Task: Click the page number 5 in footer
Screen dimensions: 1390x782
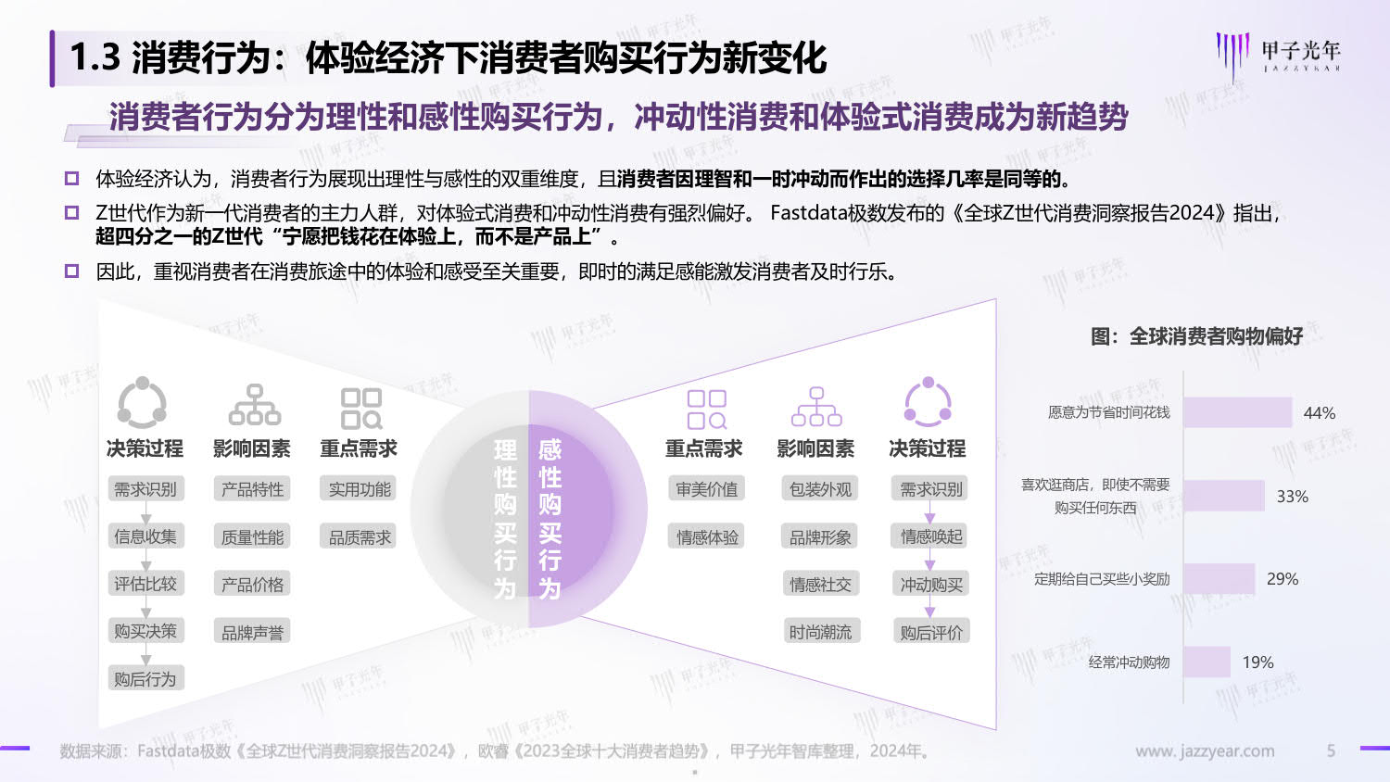Action: pos(1331,750)
